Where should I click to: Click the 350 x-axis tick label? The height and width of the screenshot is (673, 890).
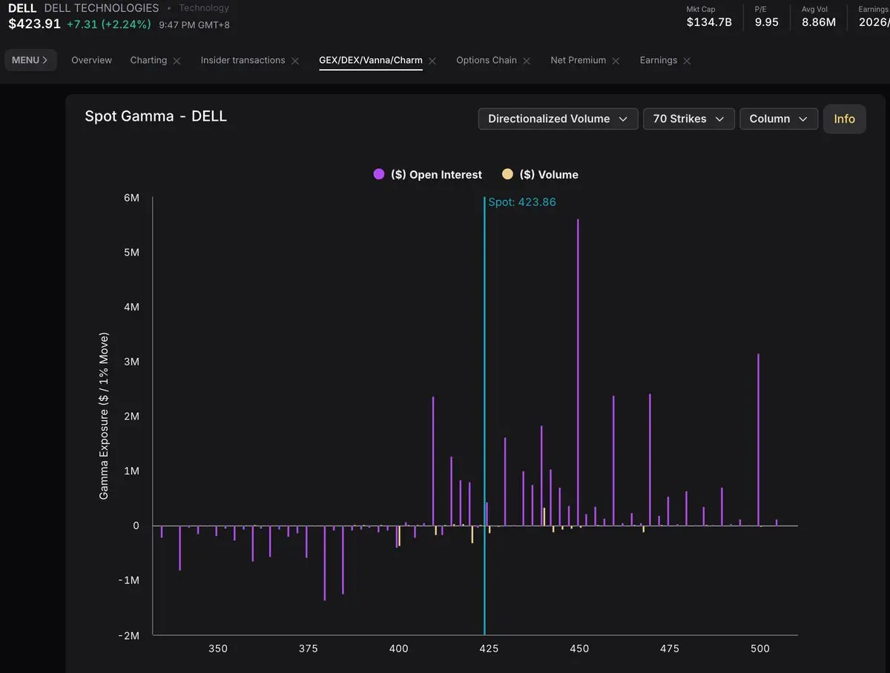[x=218, y=649]
